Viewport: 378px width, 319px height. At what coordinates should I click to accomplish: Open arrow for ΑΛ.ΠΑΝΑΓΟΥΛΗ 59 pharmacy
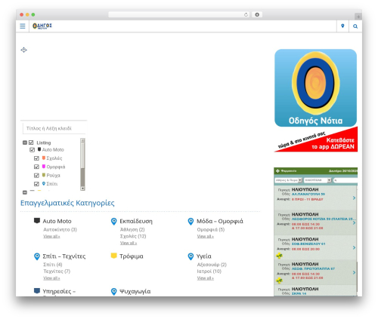point(354,198)
